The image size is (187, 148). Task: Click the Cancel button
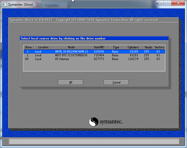point(116,82)
